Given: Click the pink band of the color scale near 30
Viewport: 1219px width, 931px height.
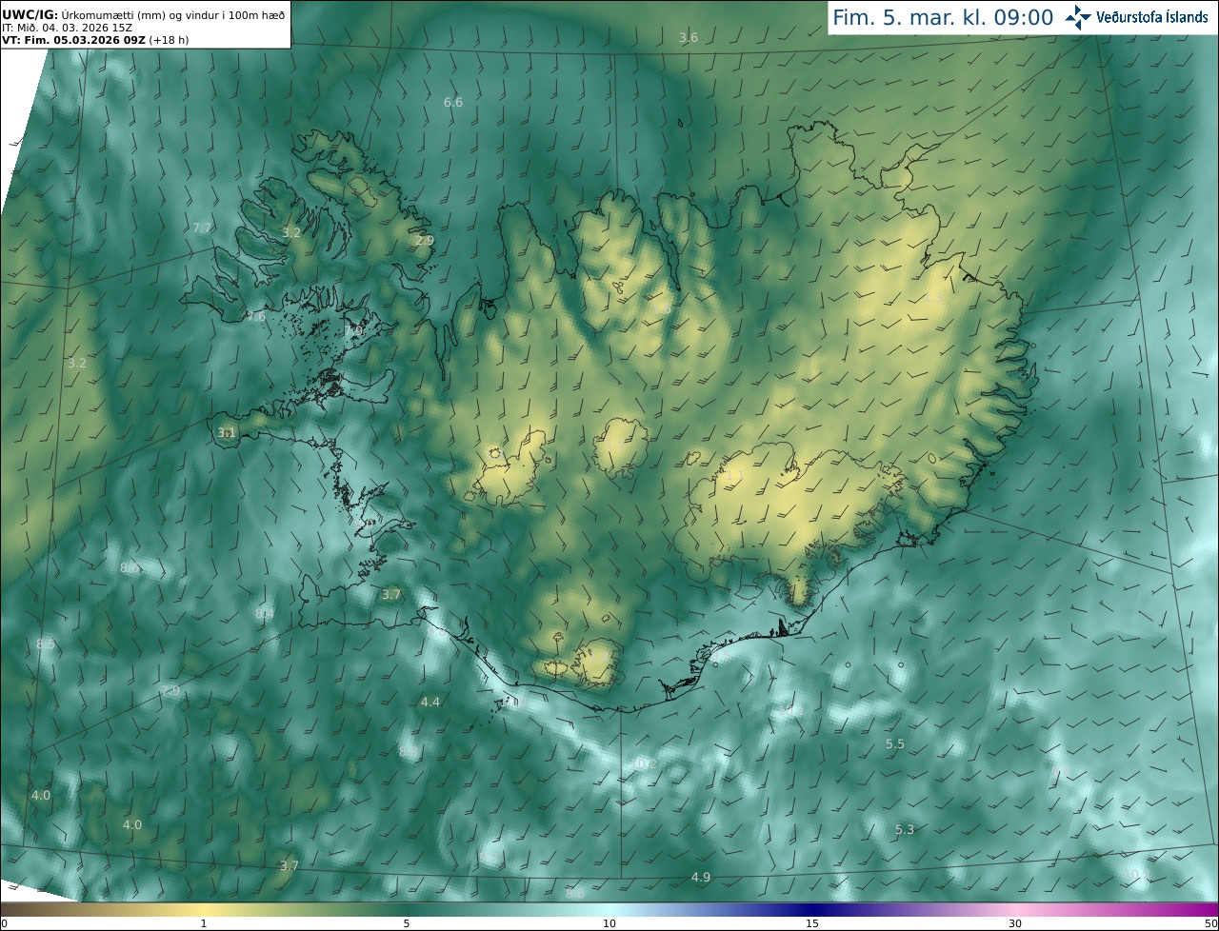Looking at the screenshot, I should pyautogui.click(x=1015, y=910).
